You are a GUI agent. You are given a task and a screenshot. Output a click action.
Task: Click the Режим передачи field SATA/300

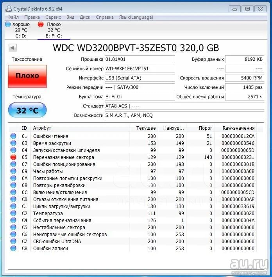click(x=140, y=87)
